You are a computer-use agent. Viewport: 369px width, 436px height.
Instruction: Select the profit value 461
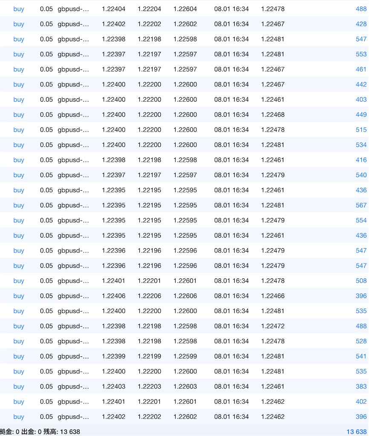pyautogui.click(x=361, y=69)
